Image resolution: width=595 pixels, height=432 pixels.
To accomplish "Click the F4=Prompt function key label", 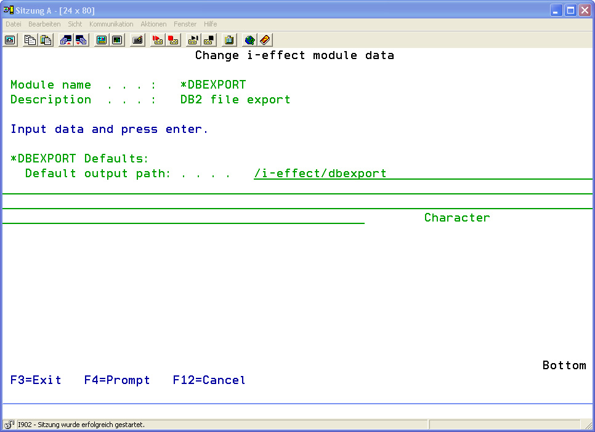I will pyautogui.click(x=117, y=380).
